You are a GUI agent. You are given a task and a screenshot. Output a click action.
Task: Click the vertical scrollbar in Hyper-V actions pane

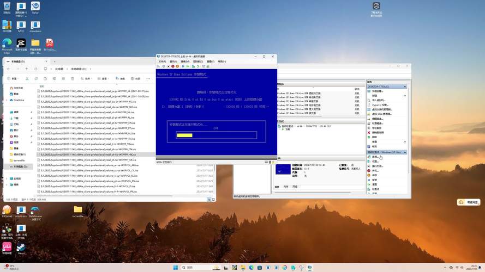click(409, 129)
